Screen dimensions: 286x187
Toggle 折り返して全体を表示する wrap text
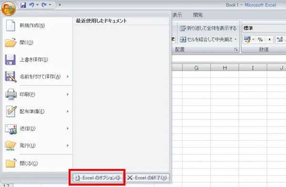[x=208, y=28]
